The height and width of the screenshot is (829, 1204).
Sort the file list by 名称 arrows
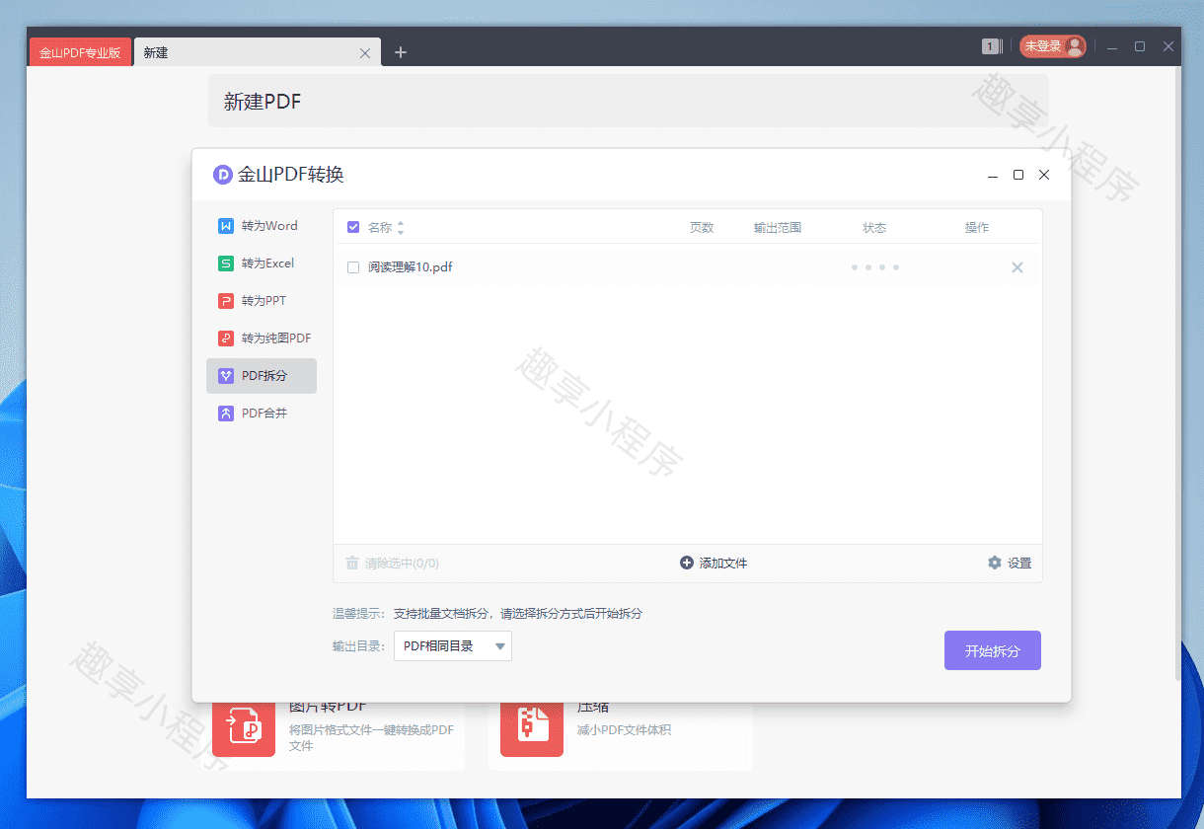[x=400, y=228]
